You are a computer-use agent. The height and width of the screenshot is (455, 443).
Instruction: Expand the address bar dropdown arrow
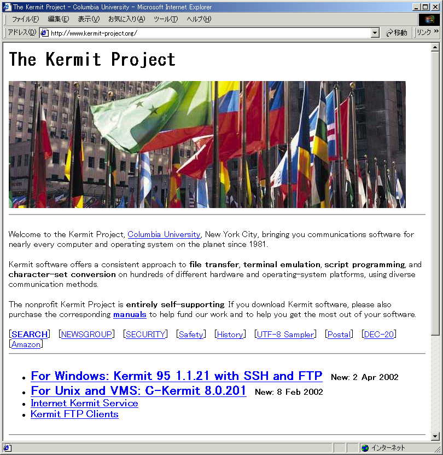point(375,33)
